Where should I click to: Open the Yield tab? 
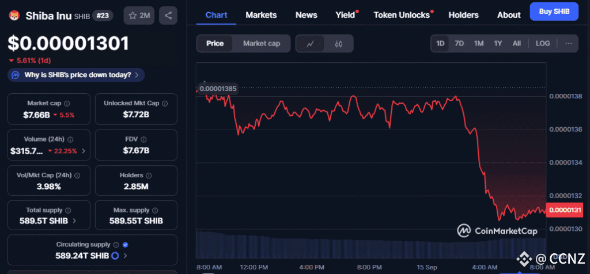[346, 15]
